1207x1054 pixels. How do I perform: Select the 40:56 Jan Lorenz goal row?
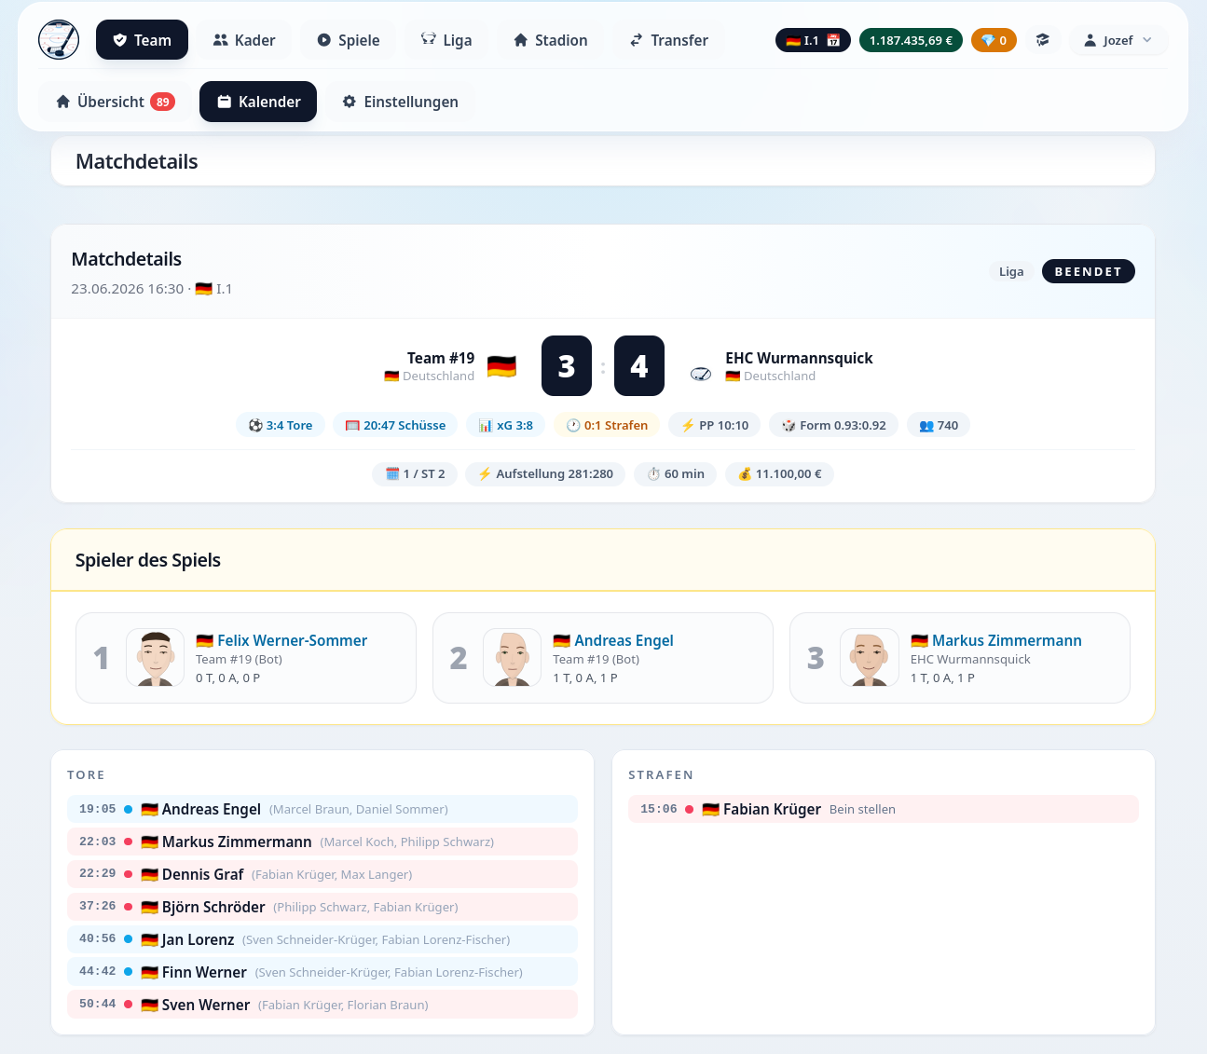(322, 939)
